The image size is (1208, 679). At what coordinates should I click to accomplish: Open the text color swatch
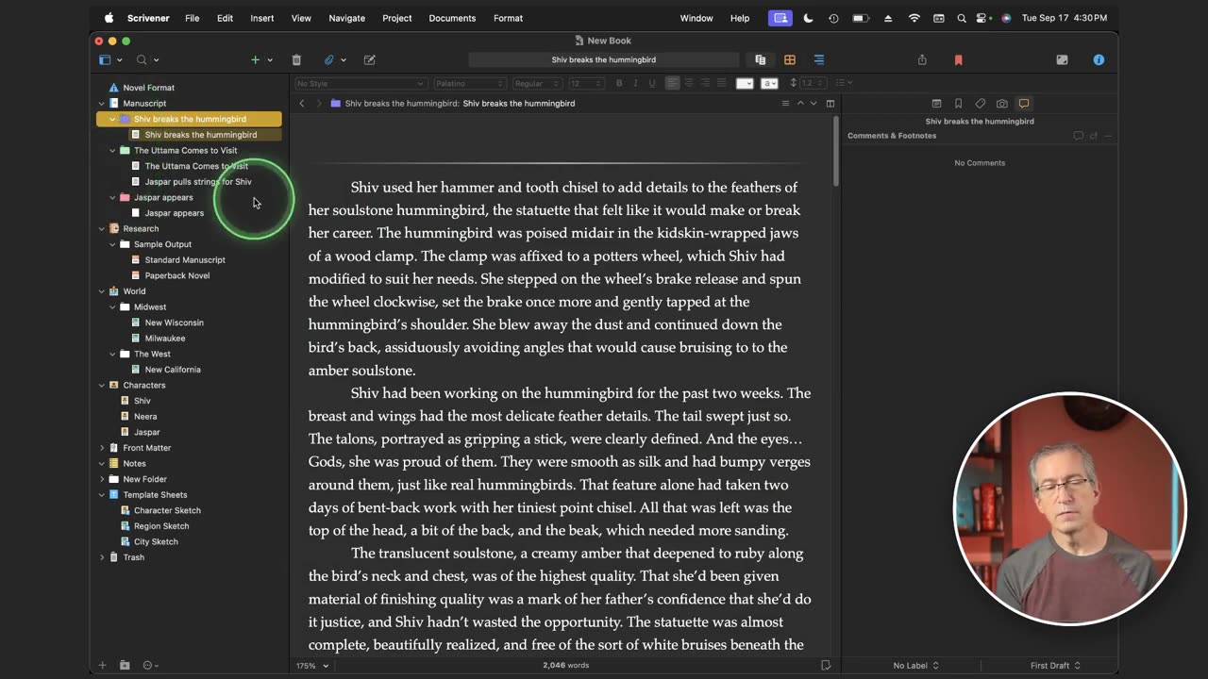point(745,83)
